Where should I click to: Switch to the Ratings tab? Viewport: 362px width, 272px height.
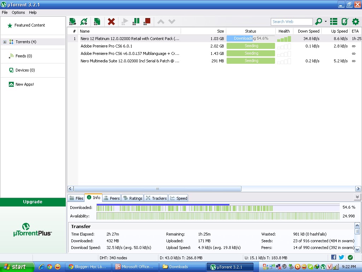133,198
